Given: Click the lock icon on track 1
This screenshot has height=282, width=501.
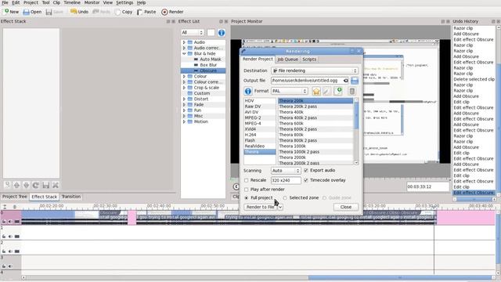Looking at the screenshot, I should [x=4, y=237].
